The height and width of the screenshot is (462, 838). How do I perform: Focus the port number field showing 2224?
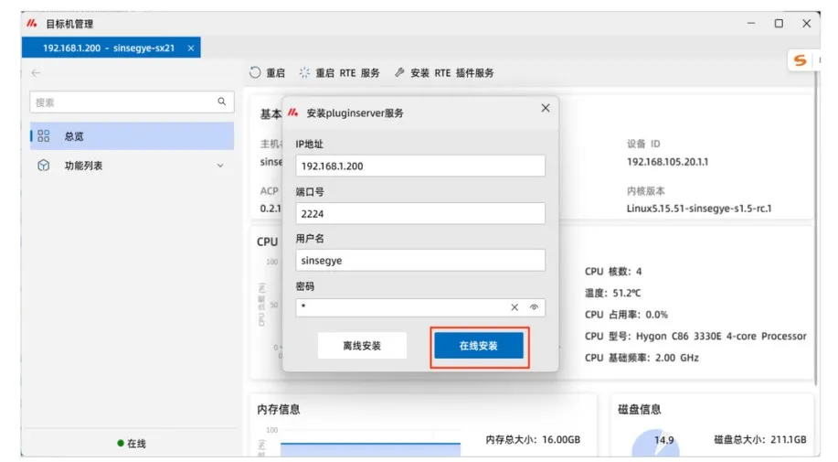click(x=420, y=213)
